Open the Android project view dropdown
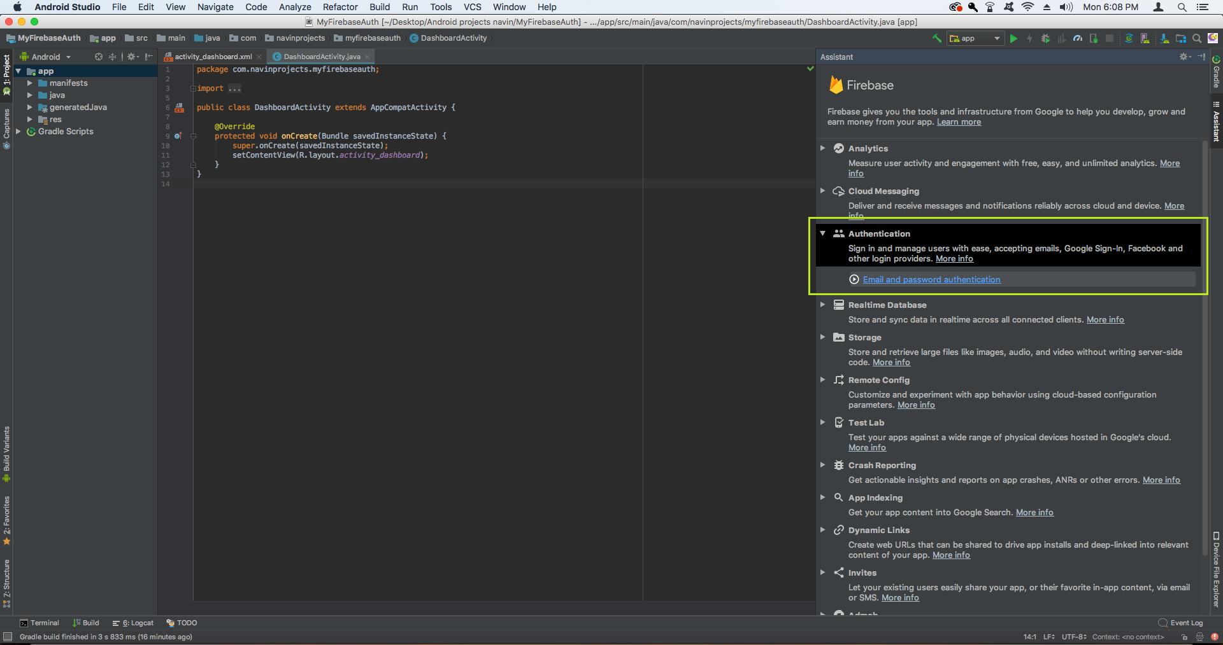 tap(46, 57)
